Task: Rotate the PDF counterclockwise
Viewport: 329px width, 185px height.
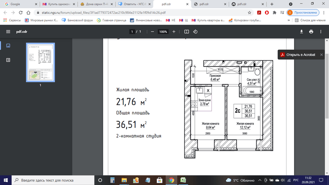Action: (195, 32)
